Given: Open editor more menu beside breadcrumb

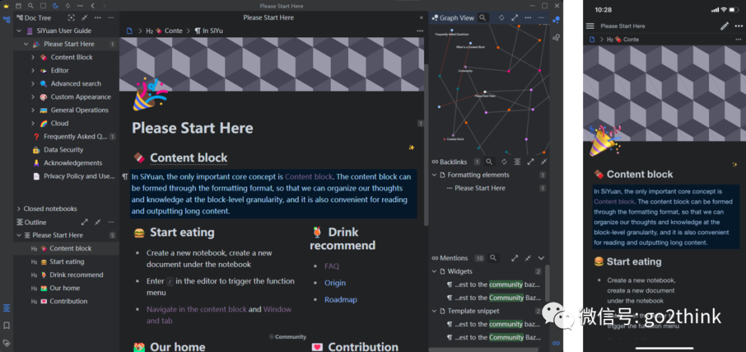Looking at the screenshot, I should (420, 31).
